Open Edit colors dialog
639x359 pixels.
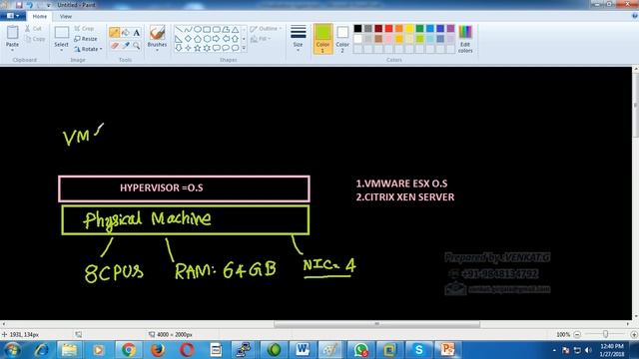click(x=465, y=39)
